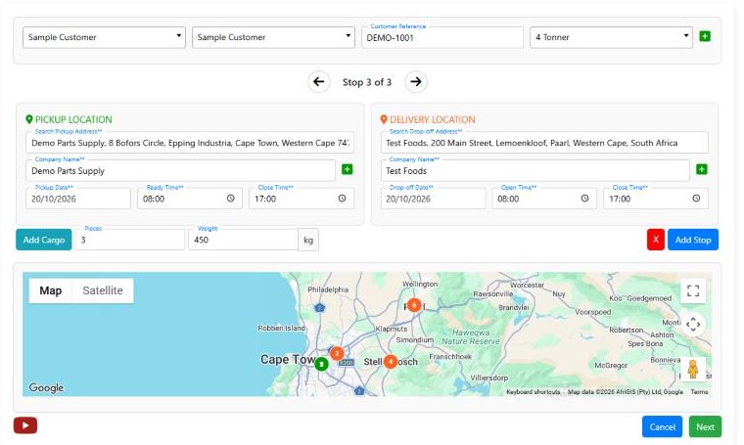Edit delivery Company Name Test Foods
This screenshot has width=744, height=445.
tap(535, 170)
